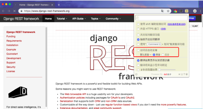Check '3 秒后隐藏结果' checkbox
The width and height of the screenshot is (203, 109).
(138, 70)
